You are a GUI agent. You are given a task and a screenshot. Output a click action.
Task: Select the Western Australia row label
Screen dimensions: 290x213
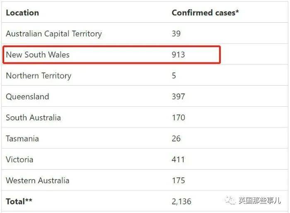coord(38,180)
